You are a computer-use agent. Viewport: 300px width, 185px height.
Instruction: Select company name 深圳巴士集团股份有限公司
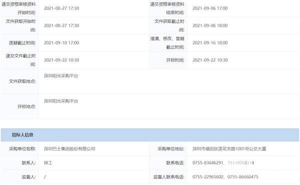click(69, 149)
